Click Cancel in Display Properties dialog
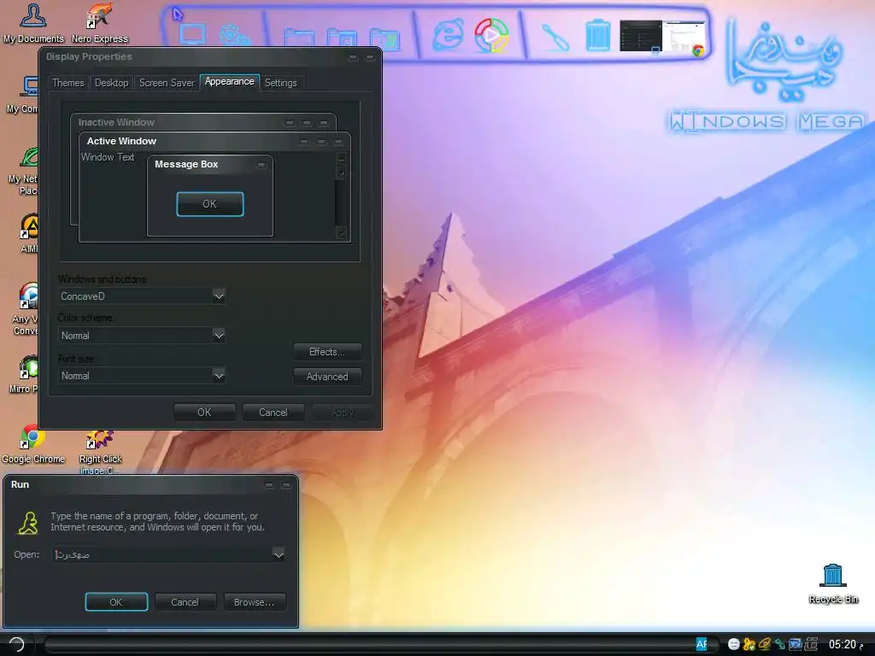875x656 pixels. [273, 413]
